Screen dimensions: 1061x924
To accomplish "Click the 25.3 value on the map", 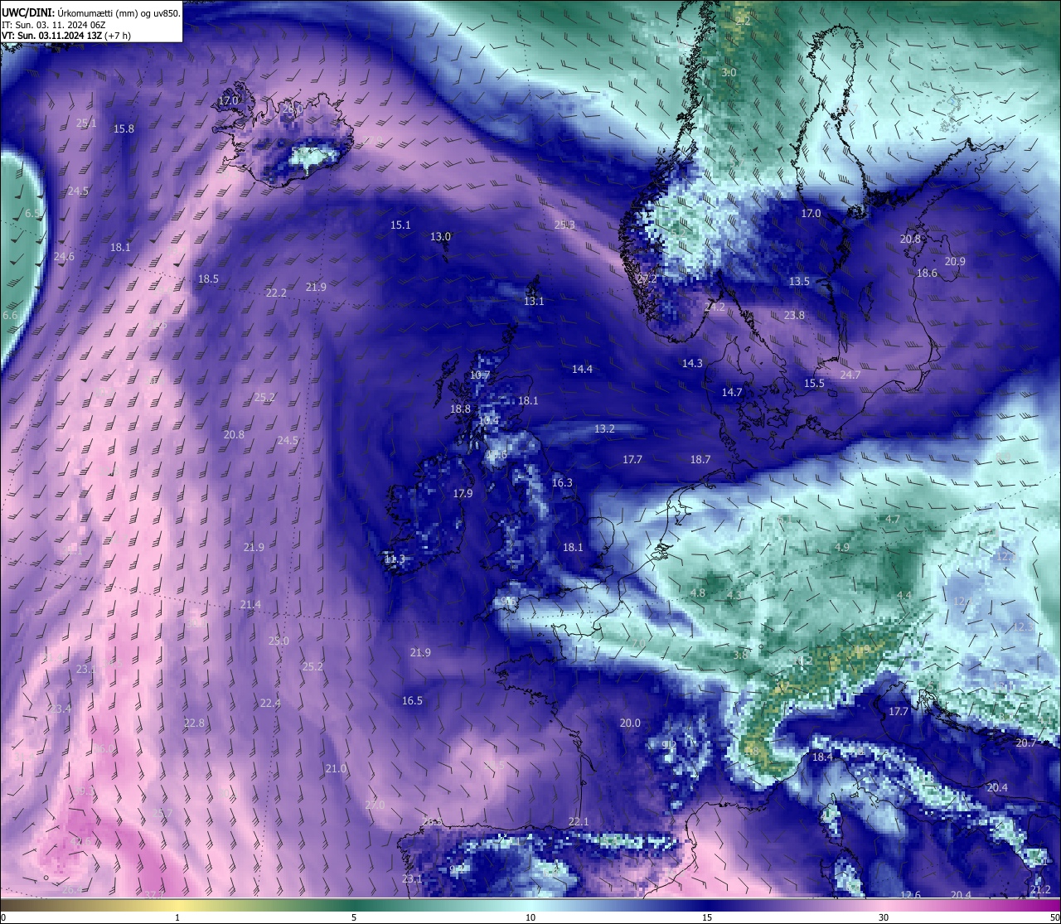I will (564, 225).
